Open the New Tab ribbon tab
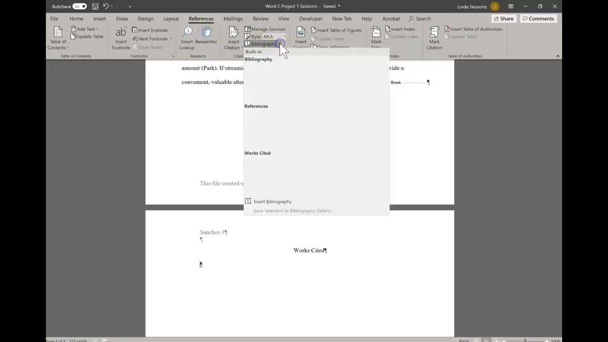This screenshot has height=342, width=608. 342,19
